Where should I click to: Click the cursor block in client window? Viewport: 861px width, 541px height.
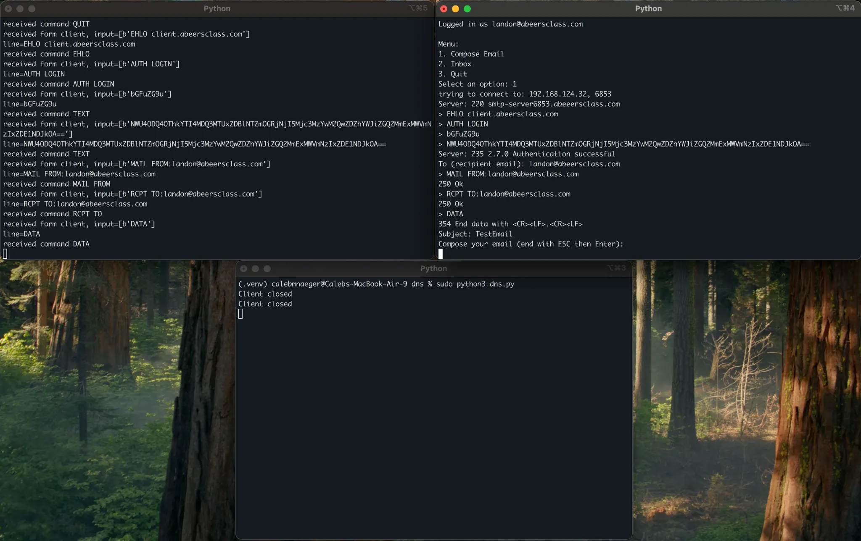click(x=441, y=254)
